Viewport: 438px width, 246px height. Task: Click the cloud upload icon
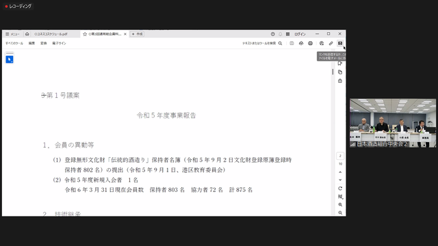[x=301, y=43]
